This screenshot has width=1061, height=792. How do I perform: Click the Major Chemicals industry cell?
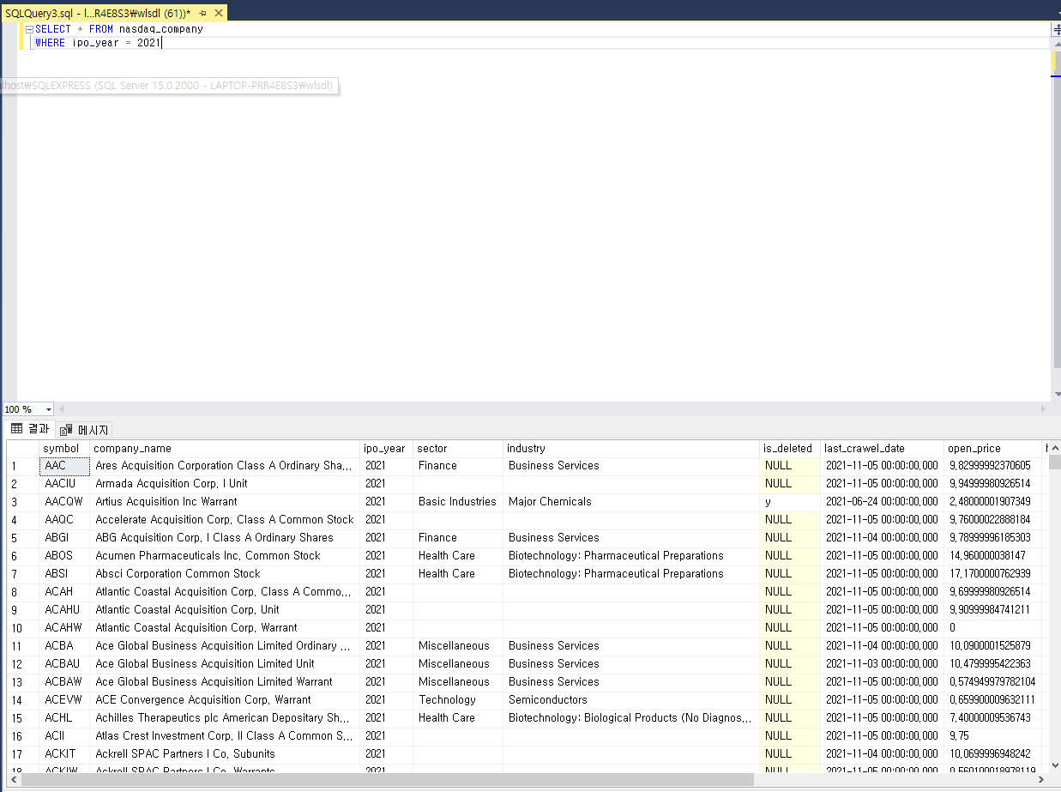pos(631,502)
